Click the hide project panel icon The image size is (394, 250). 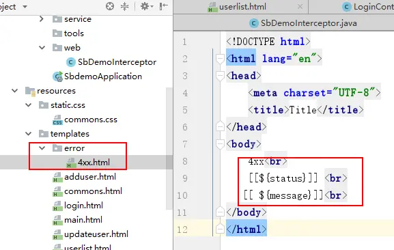pos(164,6)
